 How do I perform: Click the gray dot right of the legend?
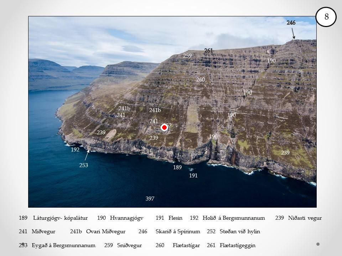pos(318,244)
